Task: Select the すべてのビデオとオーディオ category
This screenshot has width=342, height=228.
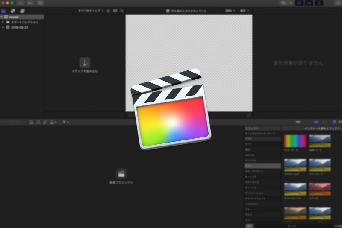Action: (x=262, y=134)
